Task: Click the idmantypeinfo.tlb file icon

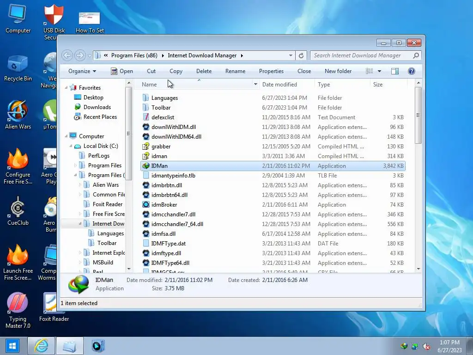Action: (x=146, y=175)
